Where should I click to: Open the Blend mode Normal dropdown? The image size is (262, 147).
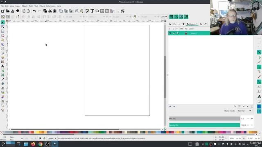(x=244, y=111)
